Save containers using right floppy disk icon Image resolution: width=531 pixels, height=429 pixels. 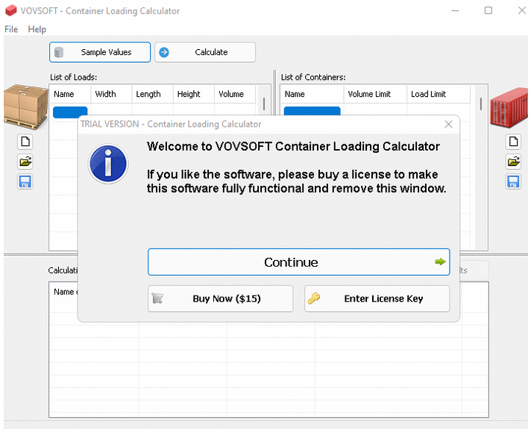[x=513, y=182]
